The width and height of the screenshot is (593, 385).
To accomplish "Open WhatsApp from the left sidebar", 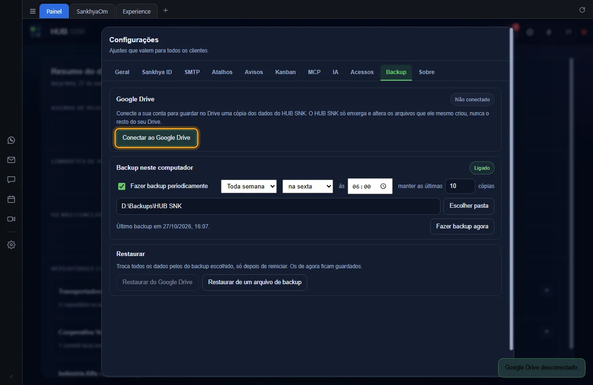I will point(11,140).
